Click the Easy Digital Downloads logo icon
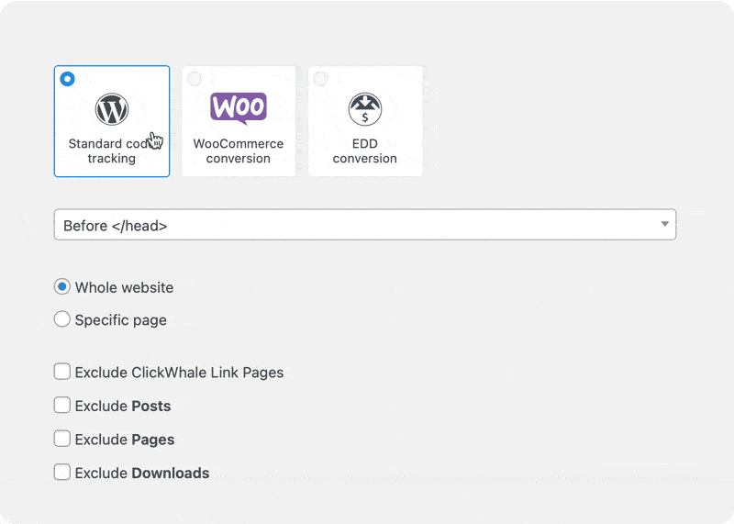The image size is (734, 524). [x=365, y=109]
